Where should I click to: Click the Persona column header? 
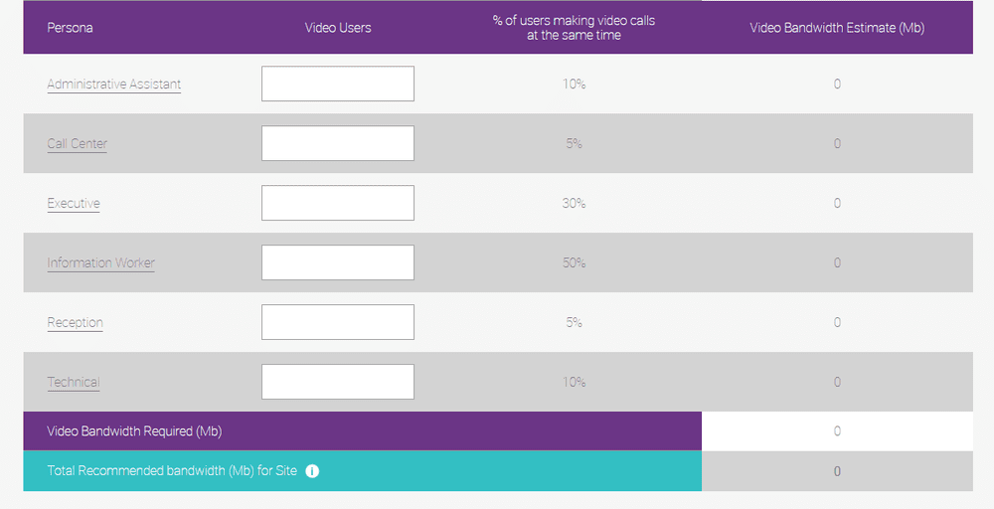pos(70,28)
